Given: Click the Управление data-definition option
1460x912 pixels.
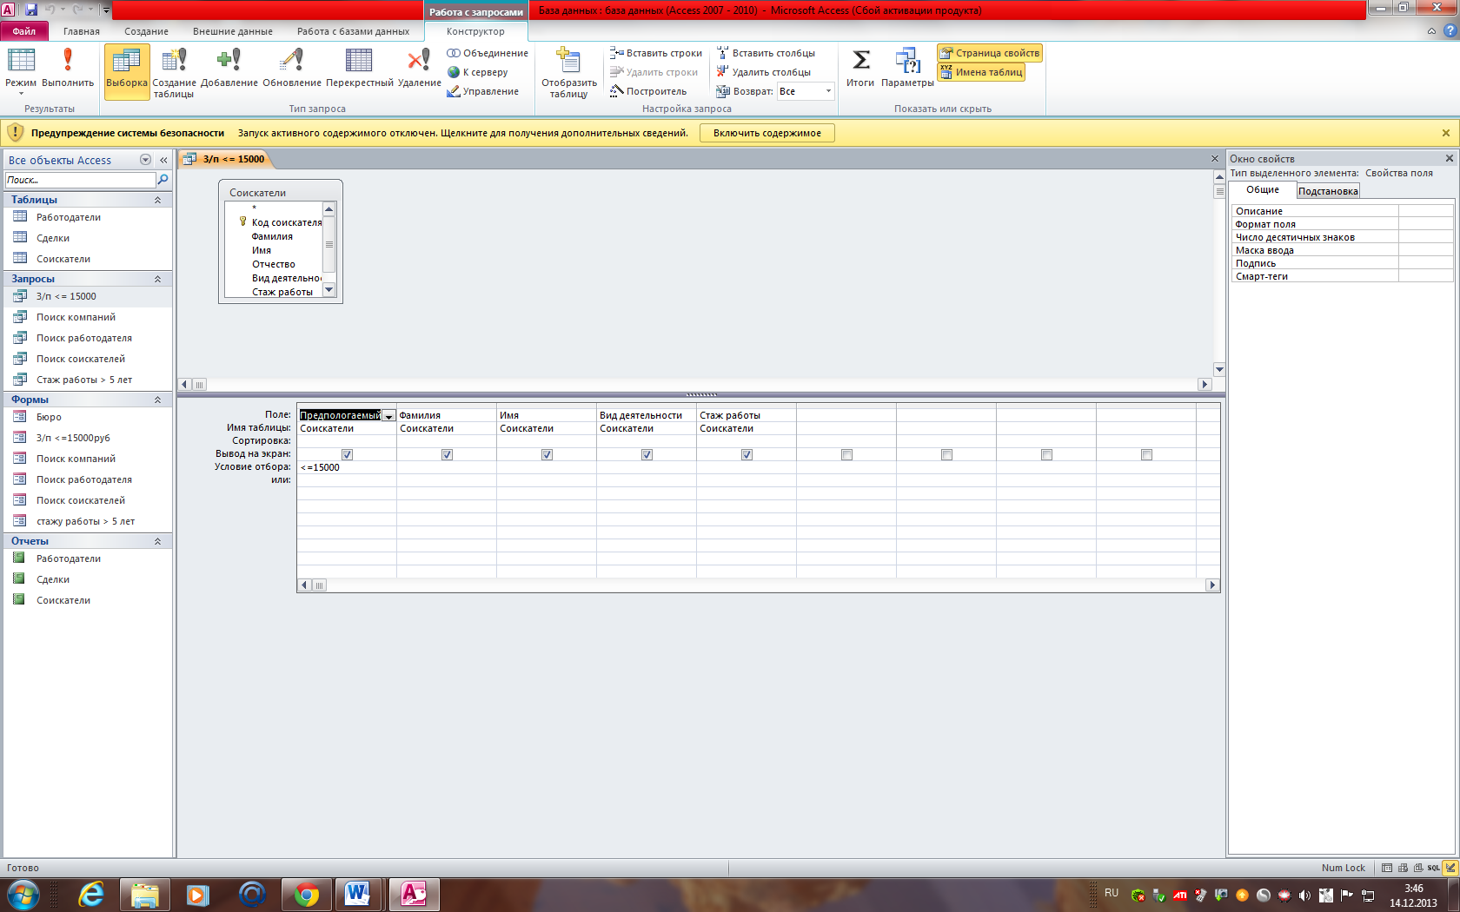Looking at the screenshot, I should coord(482,91).
